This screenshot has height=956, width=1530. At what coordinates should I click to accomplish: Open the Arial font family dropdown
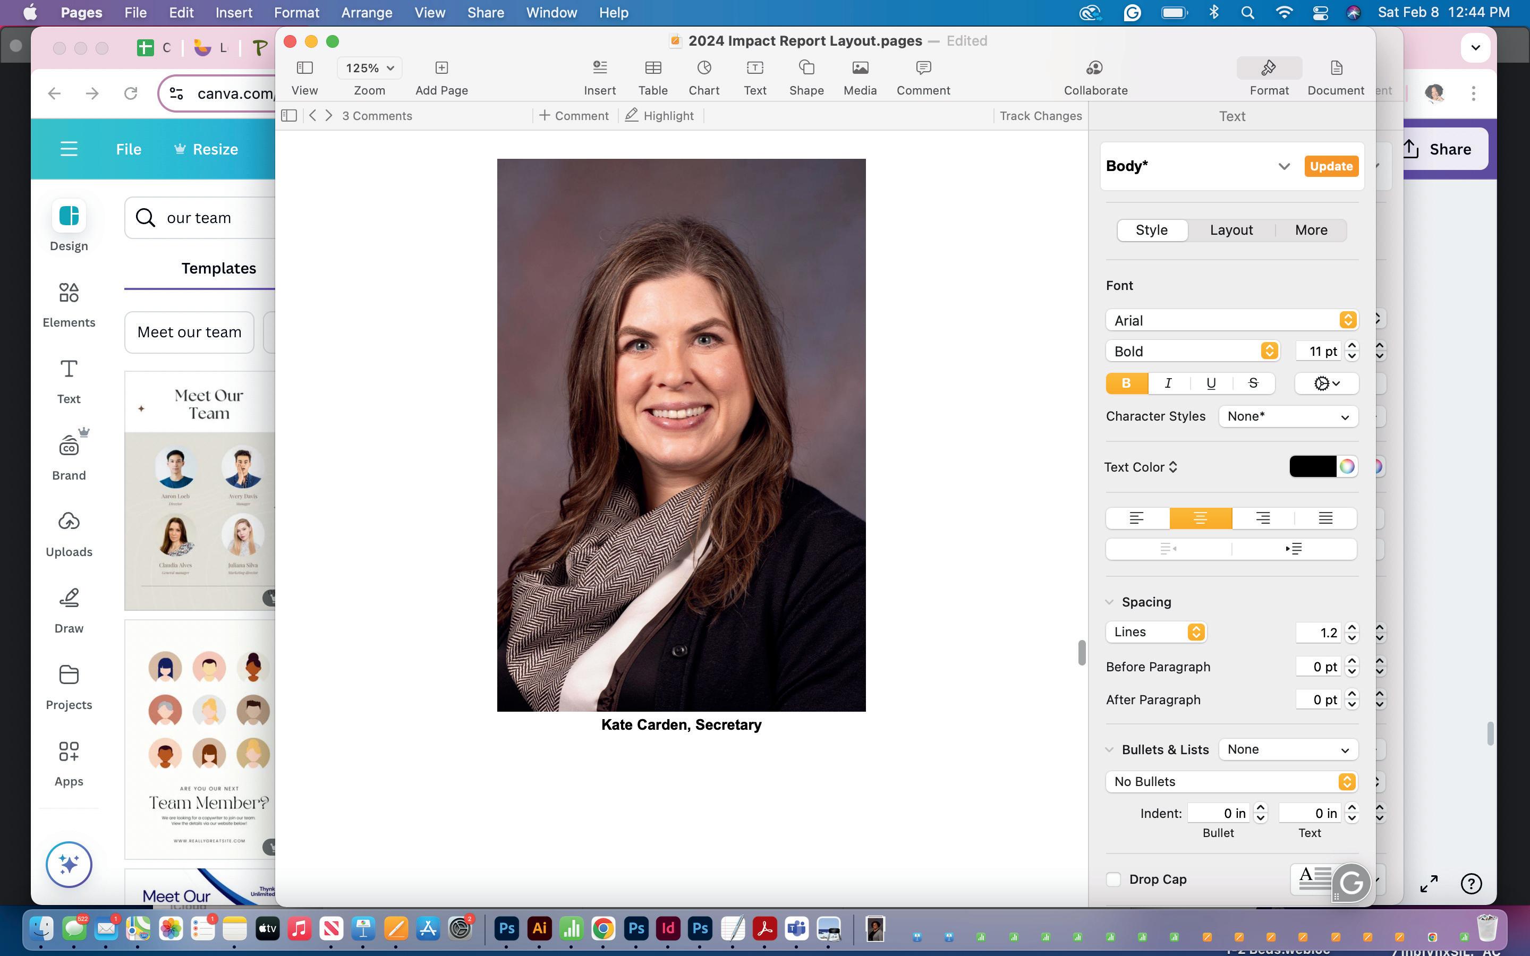click(x=1231, y=321)
